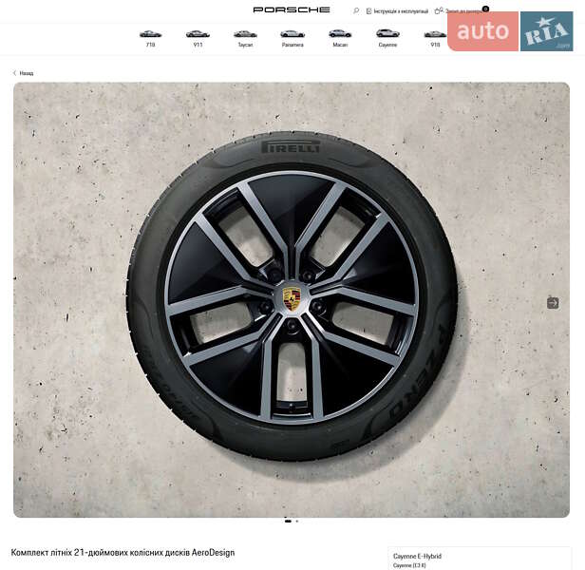The width and height of the screenshot is (585, 570).
Task: Select the first carousel indicator
Action: click(x=288, y=521)
